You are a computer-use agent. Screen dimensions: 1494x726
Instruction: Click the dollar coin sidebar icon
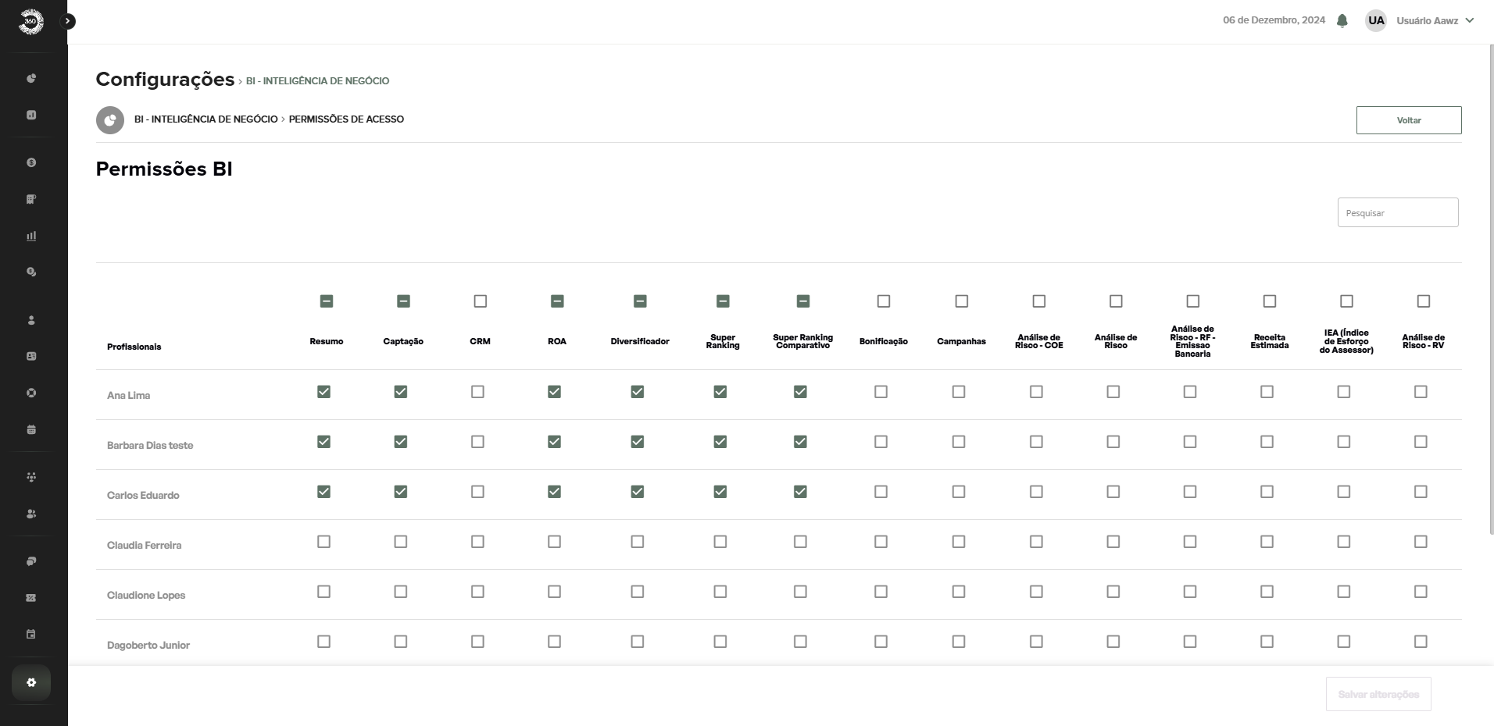click(x=31, y=162)
